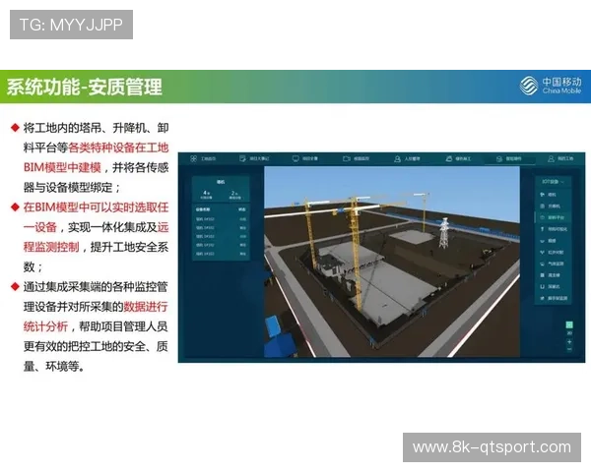Select 深基坑 in the IOT device list
The image size is (591, 472).
[x=551, y=286]
